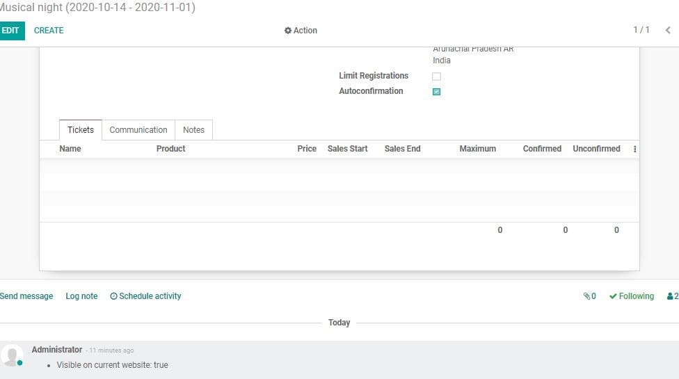Click Send message link
This screenshot has width=679, height=379.
(x=26, y=296)
